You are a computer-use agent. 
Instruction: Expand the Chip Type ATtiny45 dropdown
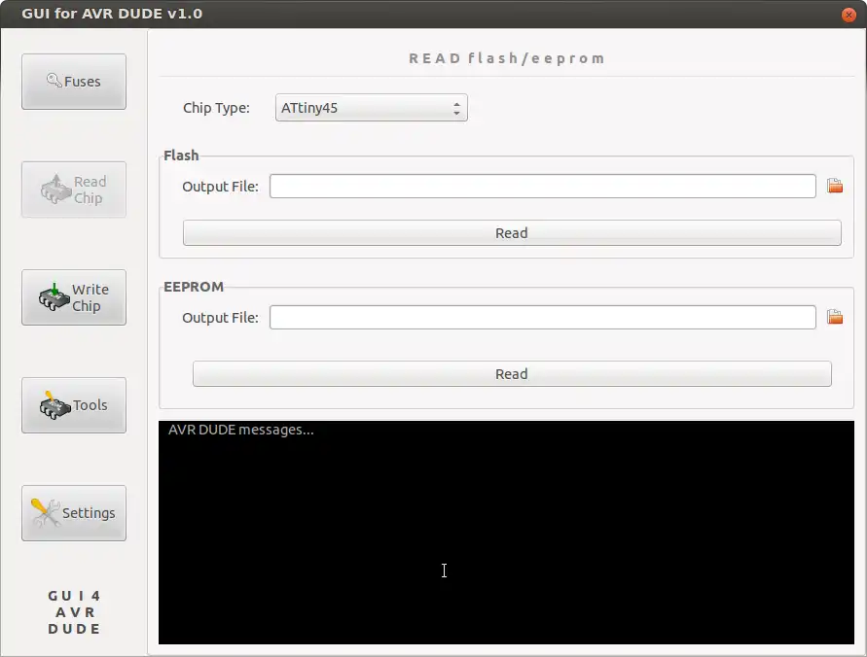(372, 108)
